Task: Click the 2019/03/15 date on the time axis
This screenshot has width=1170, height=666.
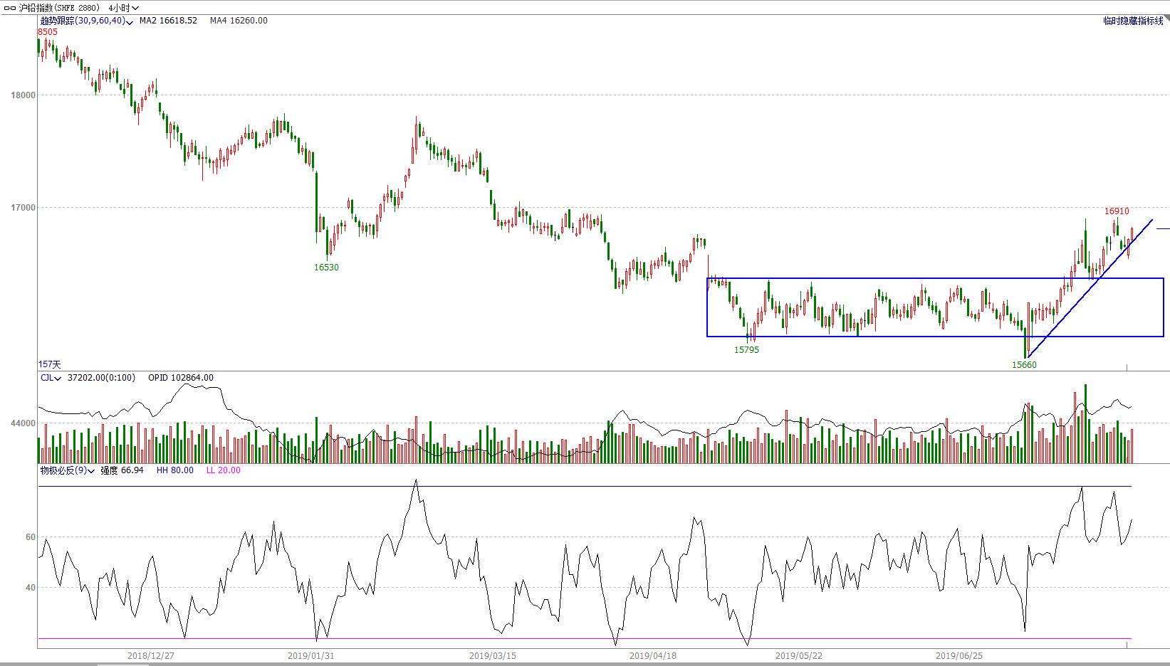Action: coord(493,656)
